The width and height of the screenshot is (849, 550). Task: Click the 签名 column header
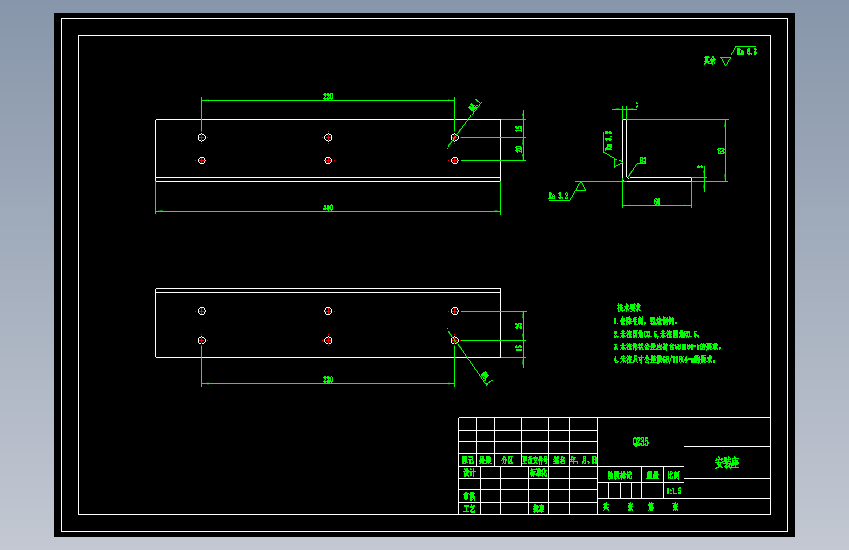(x=559, y=460)
